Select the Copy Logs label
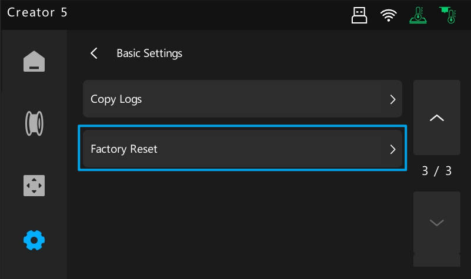Screen dimensions: 471x279 pyautogui.click(x=116, y=99)
